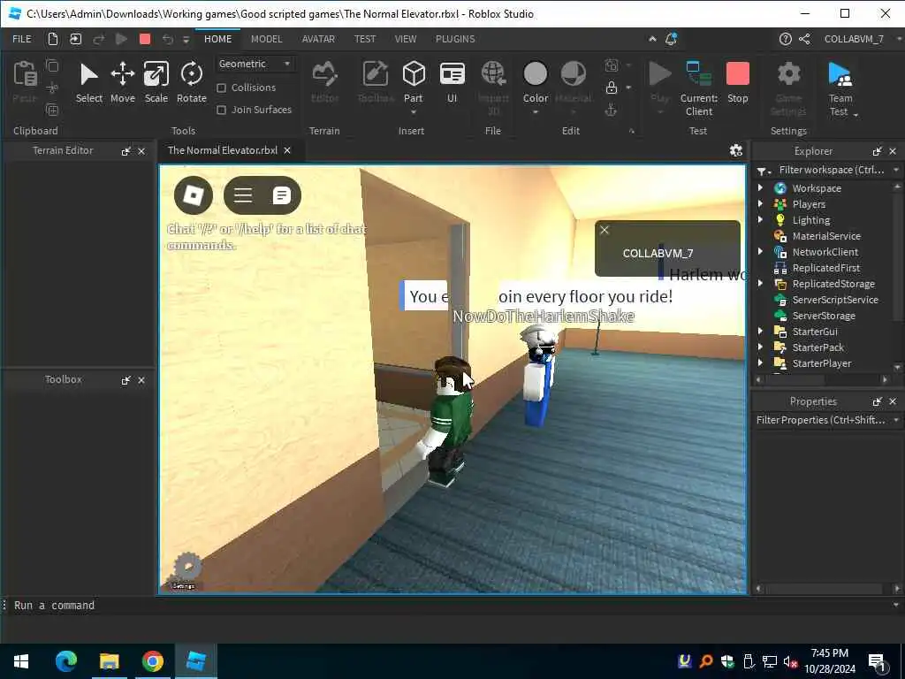The height and width of the screenshot is (679, 905).
Task: Click the Filter workspace search field
Action: click(831, 170)
